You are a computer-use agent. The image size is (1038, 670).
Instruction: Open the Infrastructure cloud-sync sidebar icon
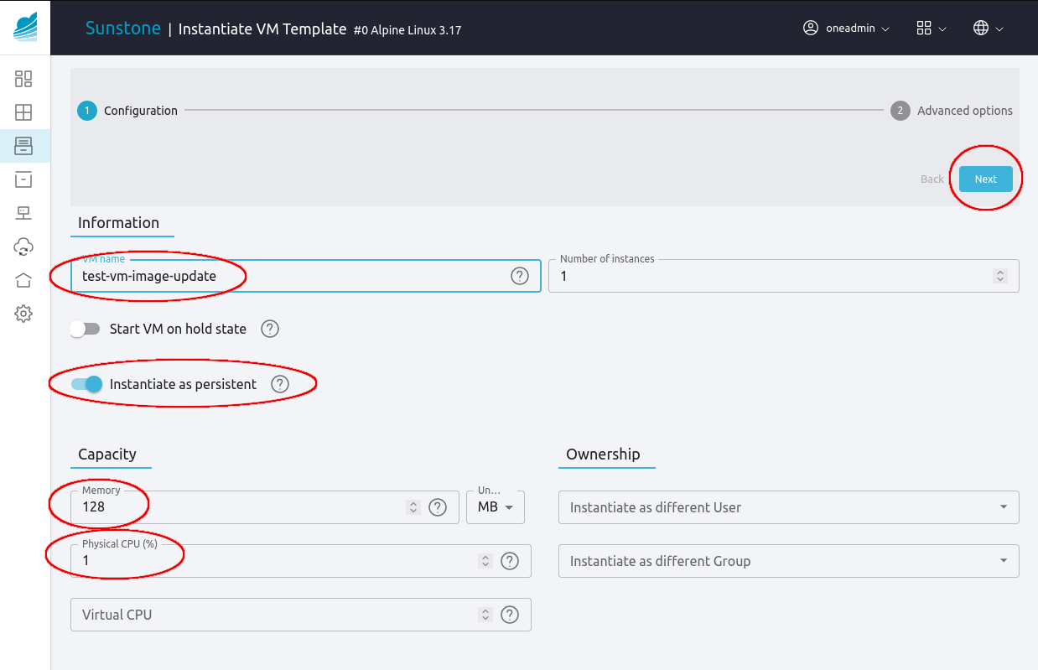23,247
